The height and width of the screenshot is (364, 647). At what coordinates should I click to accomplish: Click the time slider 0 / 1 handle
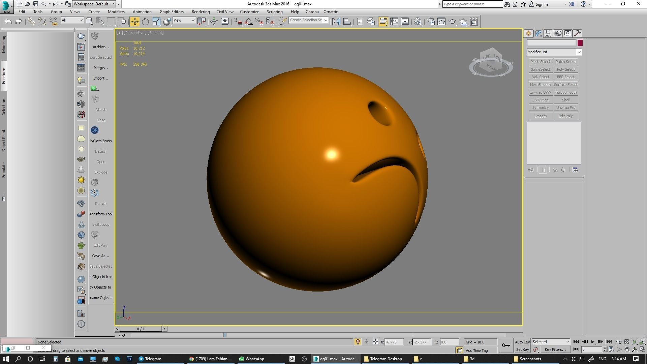141,329
